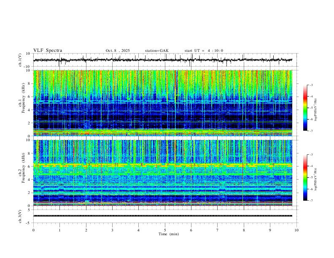The width and height of the screenshot is (334, 258).
Task: Select the date text "Oct. 8 , 2025"
Action: [118, 51]
